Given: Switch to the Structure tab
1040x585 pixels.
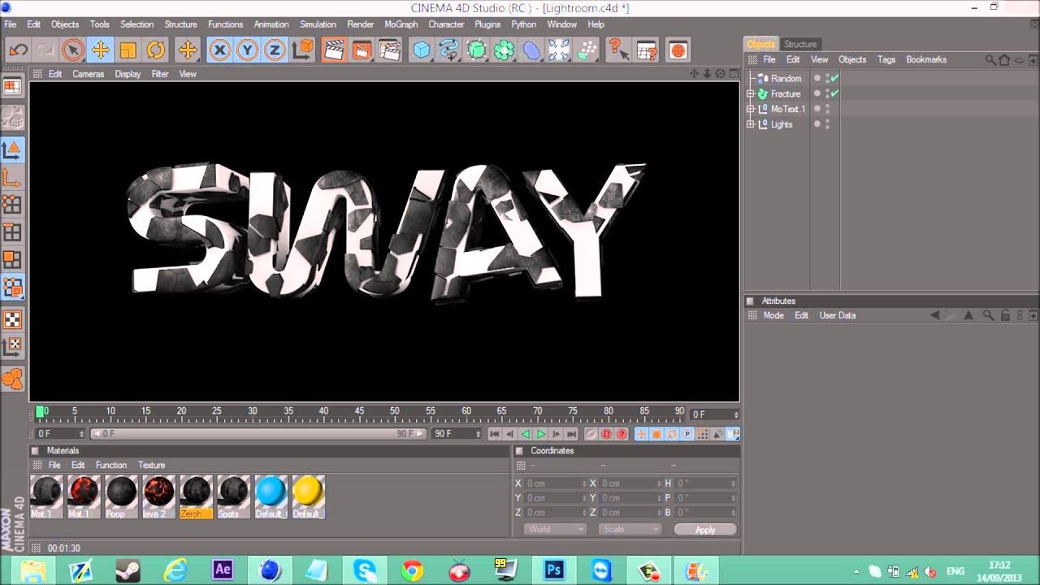Looking at the screenshot, I should pos(800,44).
